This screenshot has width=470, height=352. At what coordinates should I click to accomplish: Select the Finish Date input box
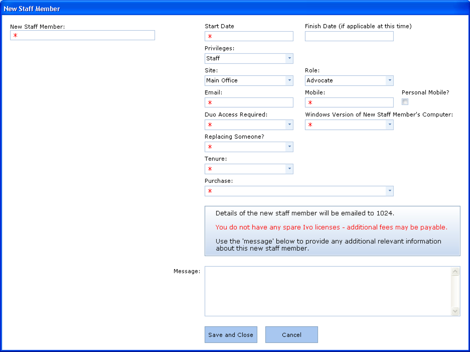coord(349,36)
